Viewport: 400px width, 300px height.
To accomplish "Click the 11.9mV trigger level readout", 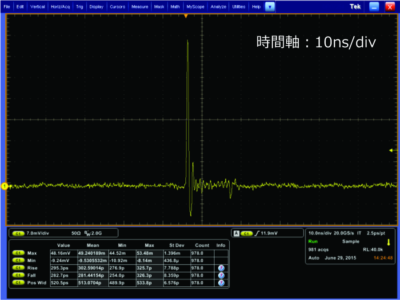I will click(x=269, y=233).
